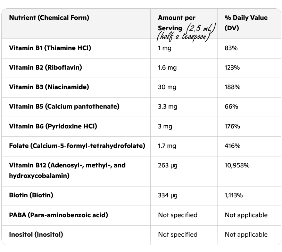Click the "30 mg" amount value
Screen dimensions: 282x252
167,87
